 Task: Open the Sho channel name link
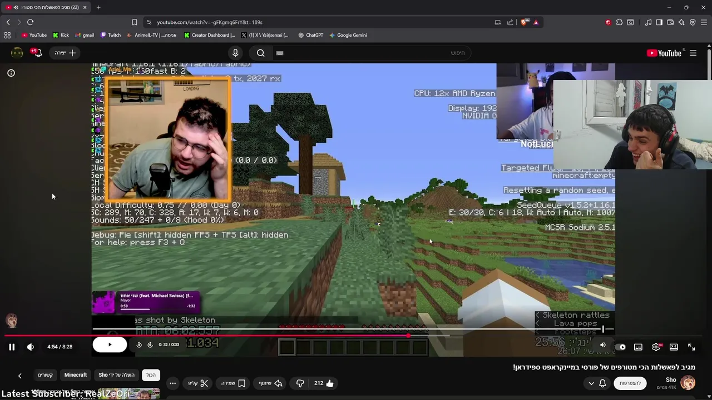[671, 380]
